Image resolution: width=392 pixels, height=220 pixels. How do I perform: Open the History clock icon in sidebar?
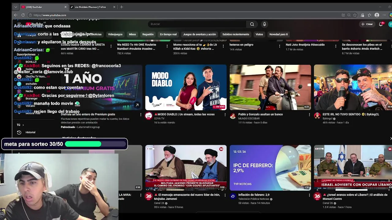click(x=19, y=132)
